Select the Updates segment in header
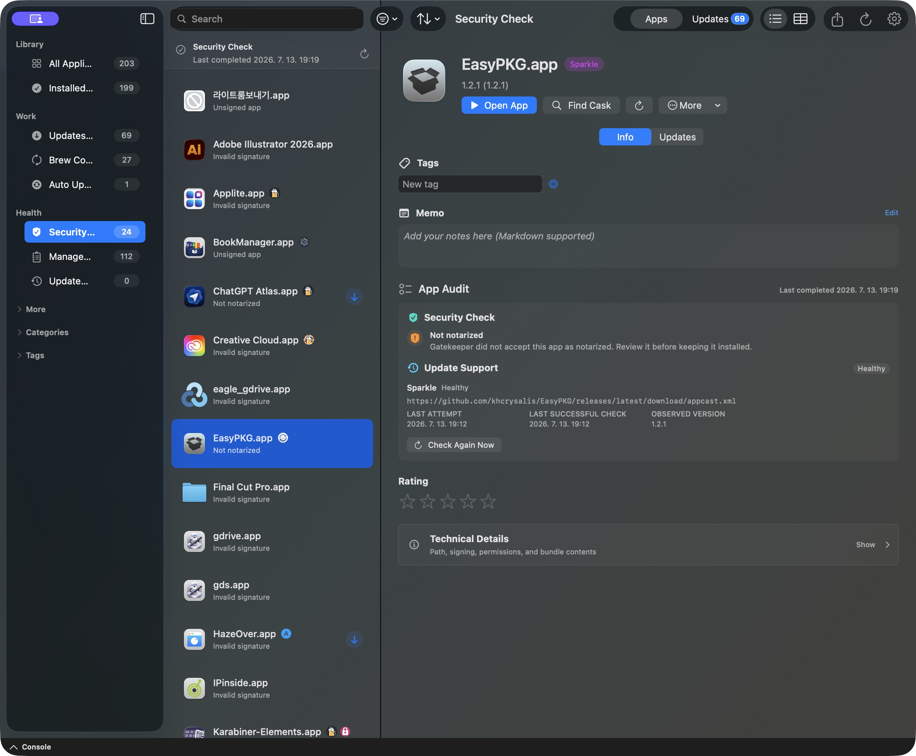This screenshot has height=756, width=916. [x=719, y=19]
